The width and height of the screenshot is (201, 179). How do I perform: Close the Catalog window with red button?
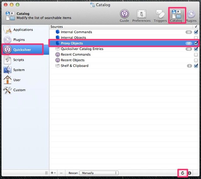tap(6, 5)
